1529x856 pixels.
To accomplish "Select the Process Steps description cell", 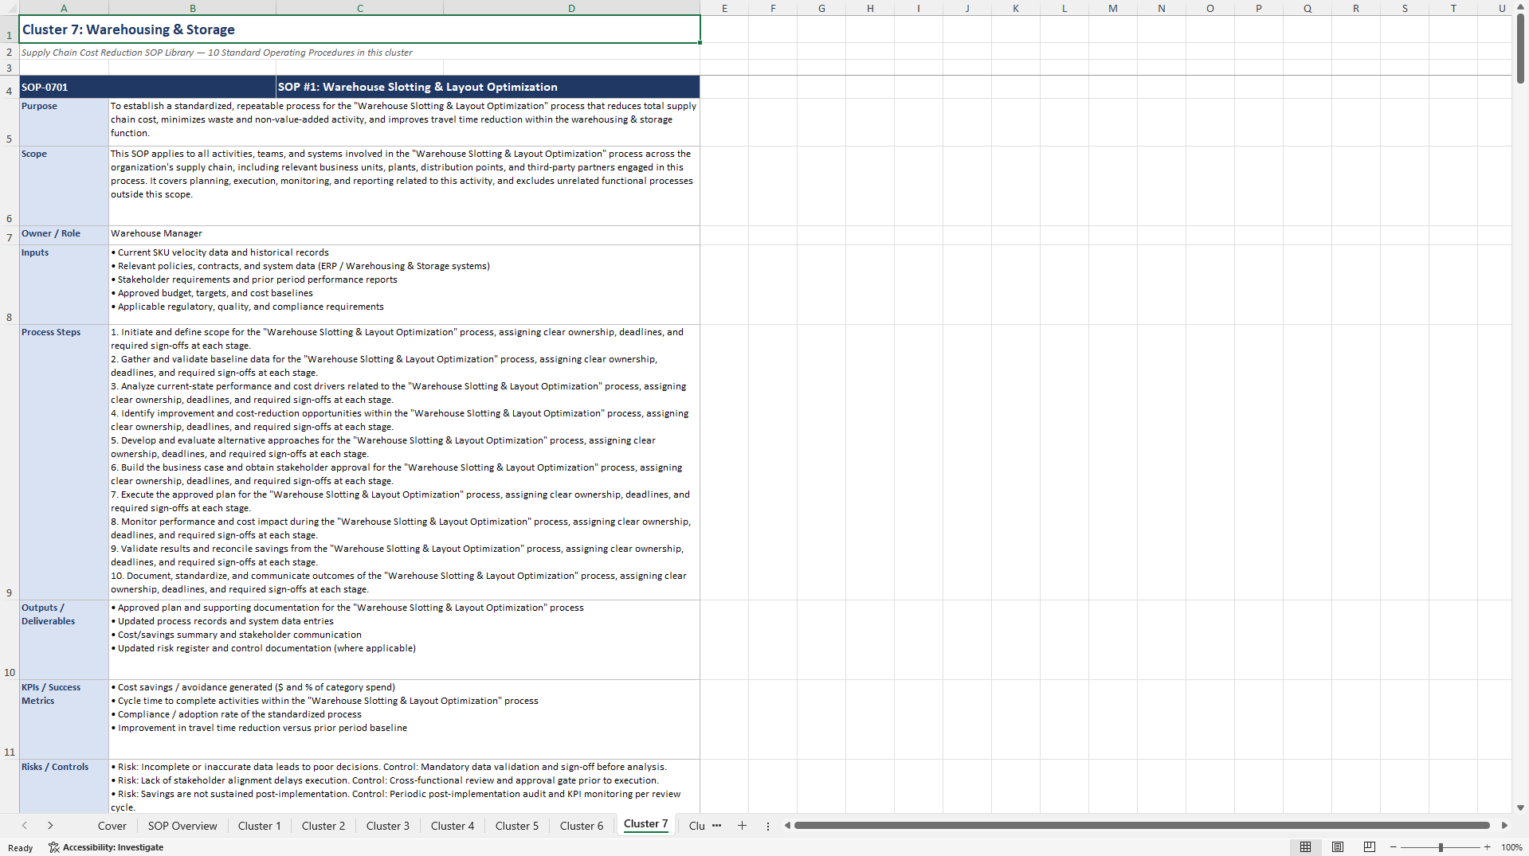I will [404, 462].
